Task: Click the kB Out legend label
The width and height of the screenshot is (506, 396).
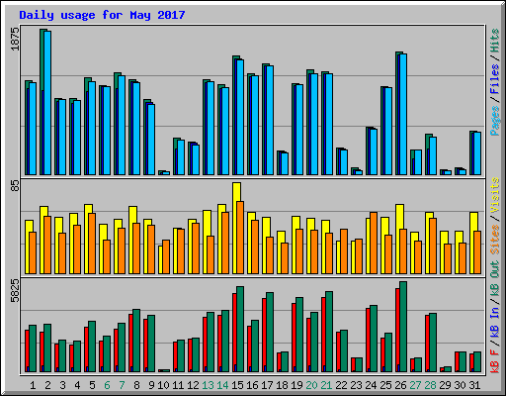Action: coord(495,280)
